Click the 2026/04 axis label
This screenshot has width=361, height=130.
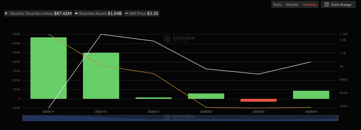311,112
